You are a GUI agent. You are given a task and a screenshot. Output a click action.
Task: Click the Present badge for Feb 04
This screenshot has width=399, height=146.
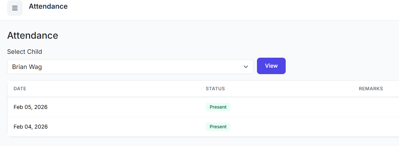pyautogui.click(x=218, y=127)
